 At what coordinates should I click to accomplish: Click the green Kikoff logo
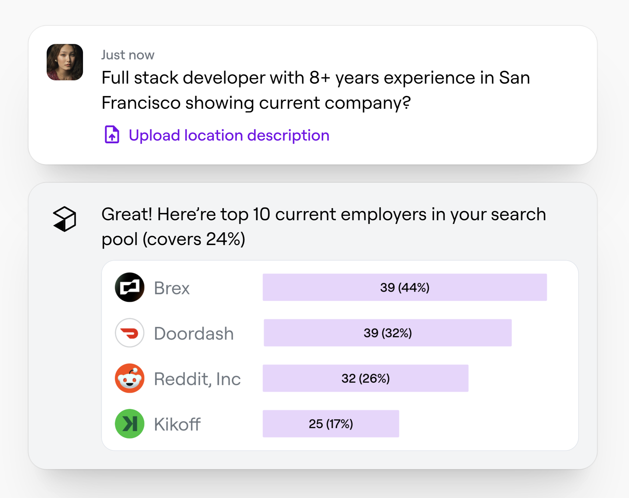coord(129,423)
